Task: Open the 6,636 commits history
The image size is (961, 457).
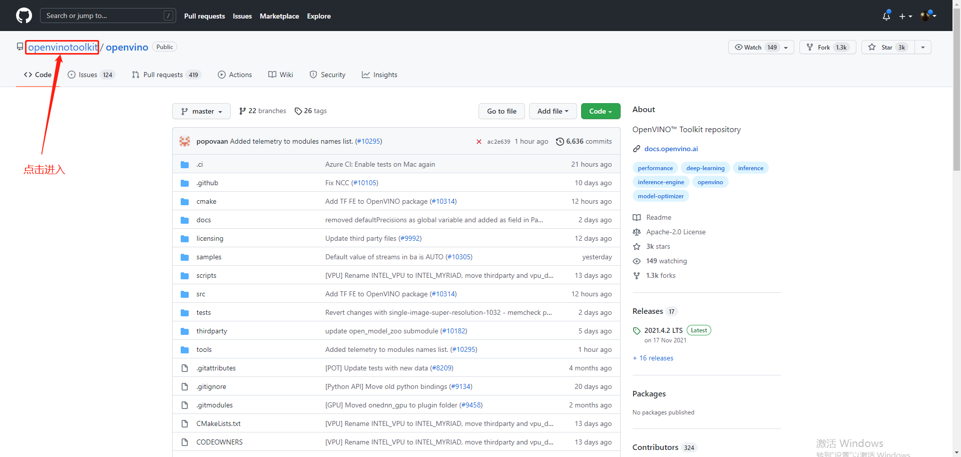Action: tap(584, 141)
